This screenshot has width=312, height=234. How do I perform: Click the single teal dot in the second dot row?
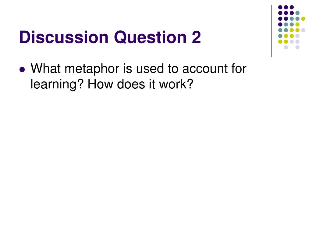pos(297,13)
